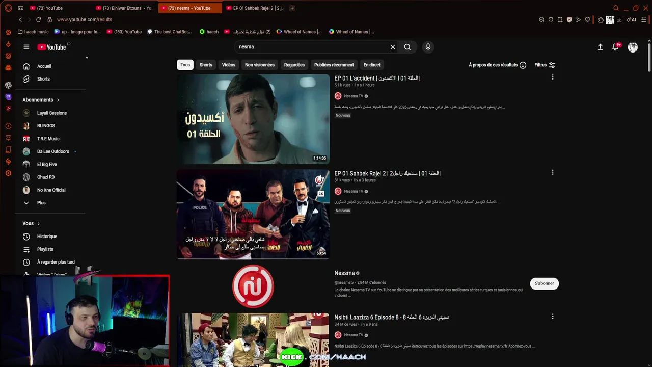This screenshot has width=652, height=367.
Task: Open more actions for EP 01 Sahbek Rajel 2
Action: (x=553, y=173)
